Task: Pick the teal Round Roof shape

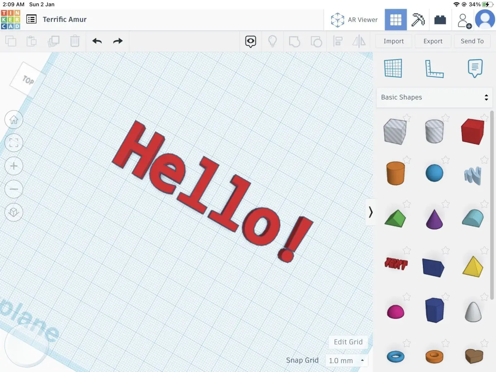Action: tap(472, 218)
